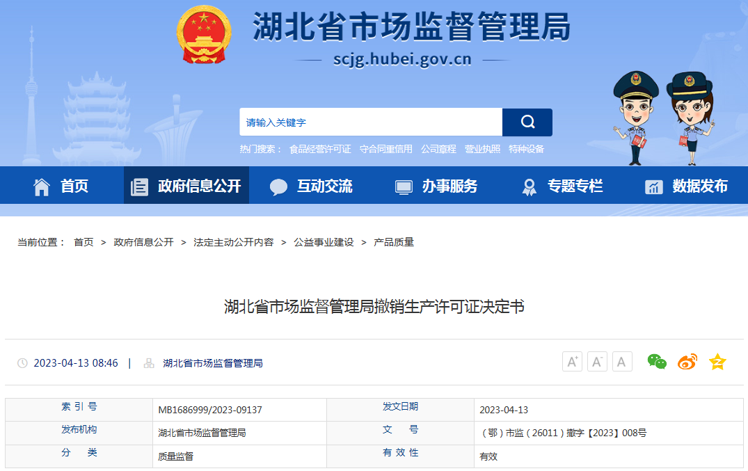748x471 pixels.
Task: Click the 发布机构 label cell
Action: [x=79, y=433]
